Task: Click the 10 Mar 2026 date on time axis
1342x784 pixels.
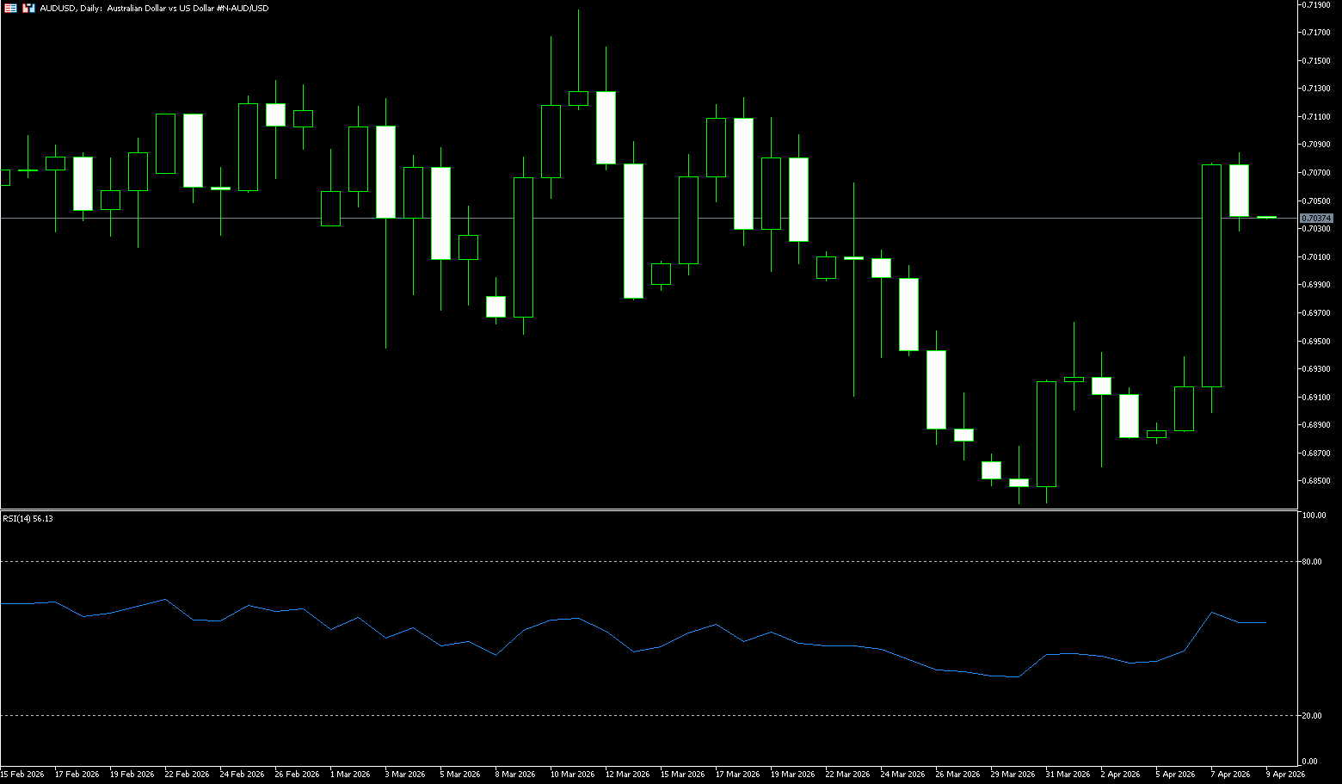Action: coord(572,775)
